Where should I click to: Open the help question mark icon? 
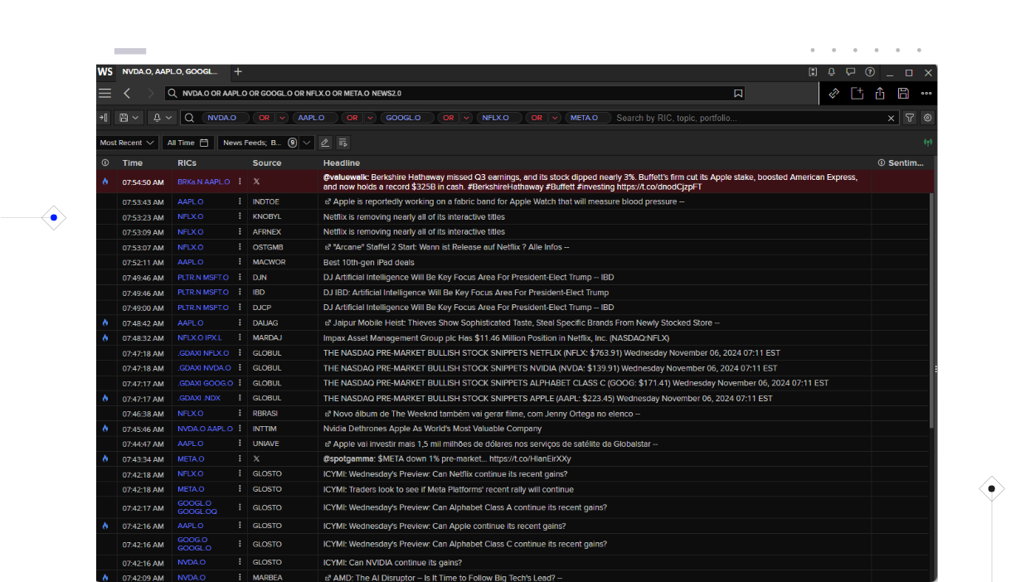pos(870,72)
